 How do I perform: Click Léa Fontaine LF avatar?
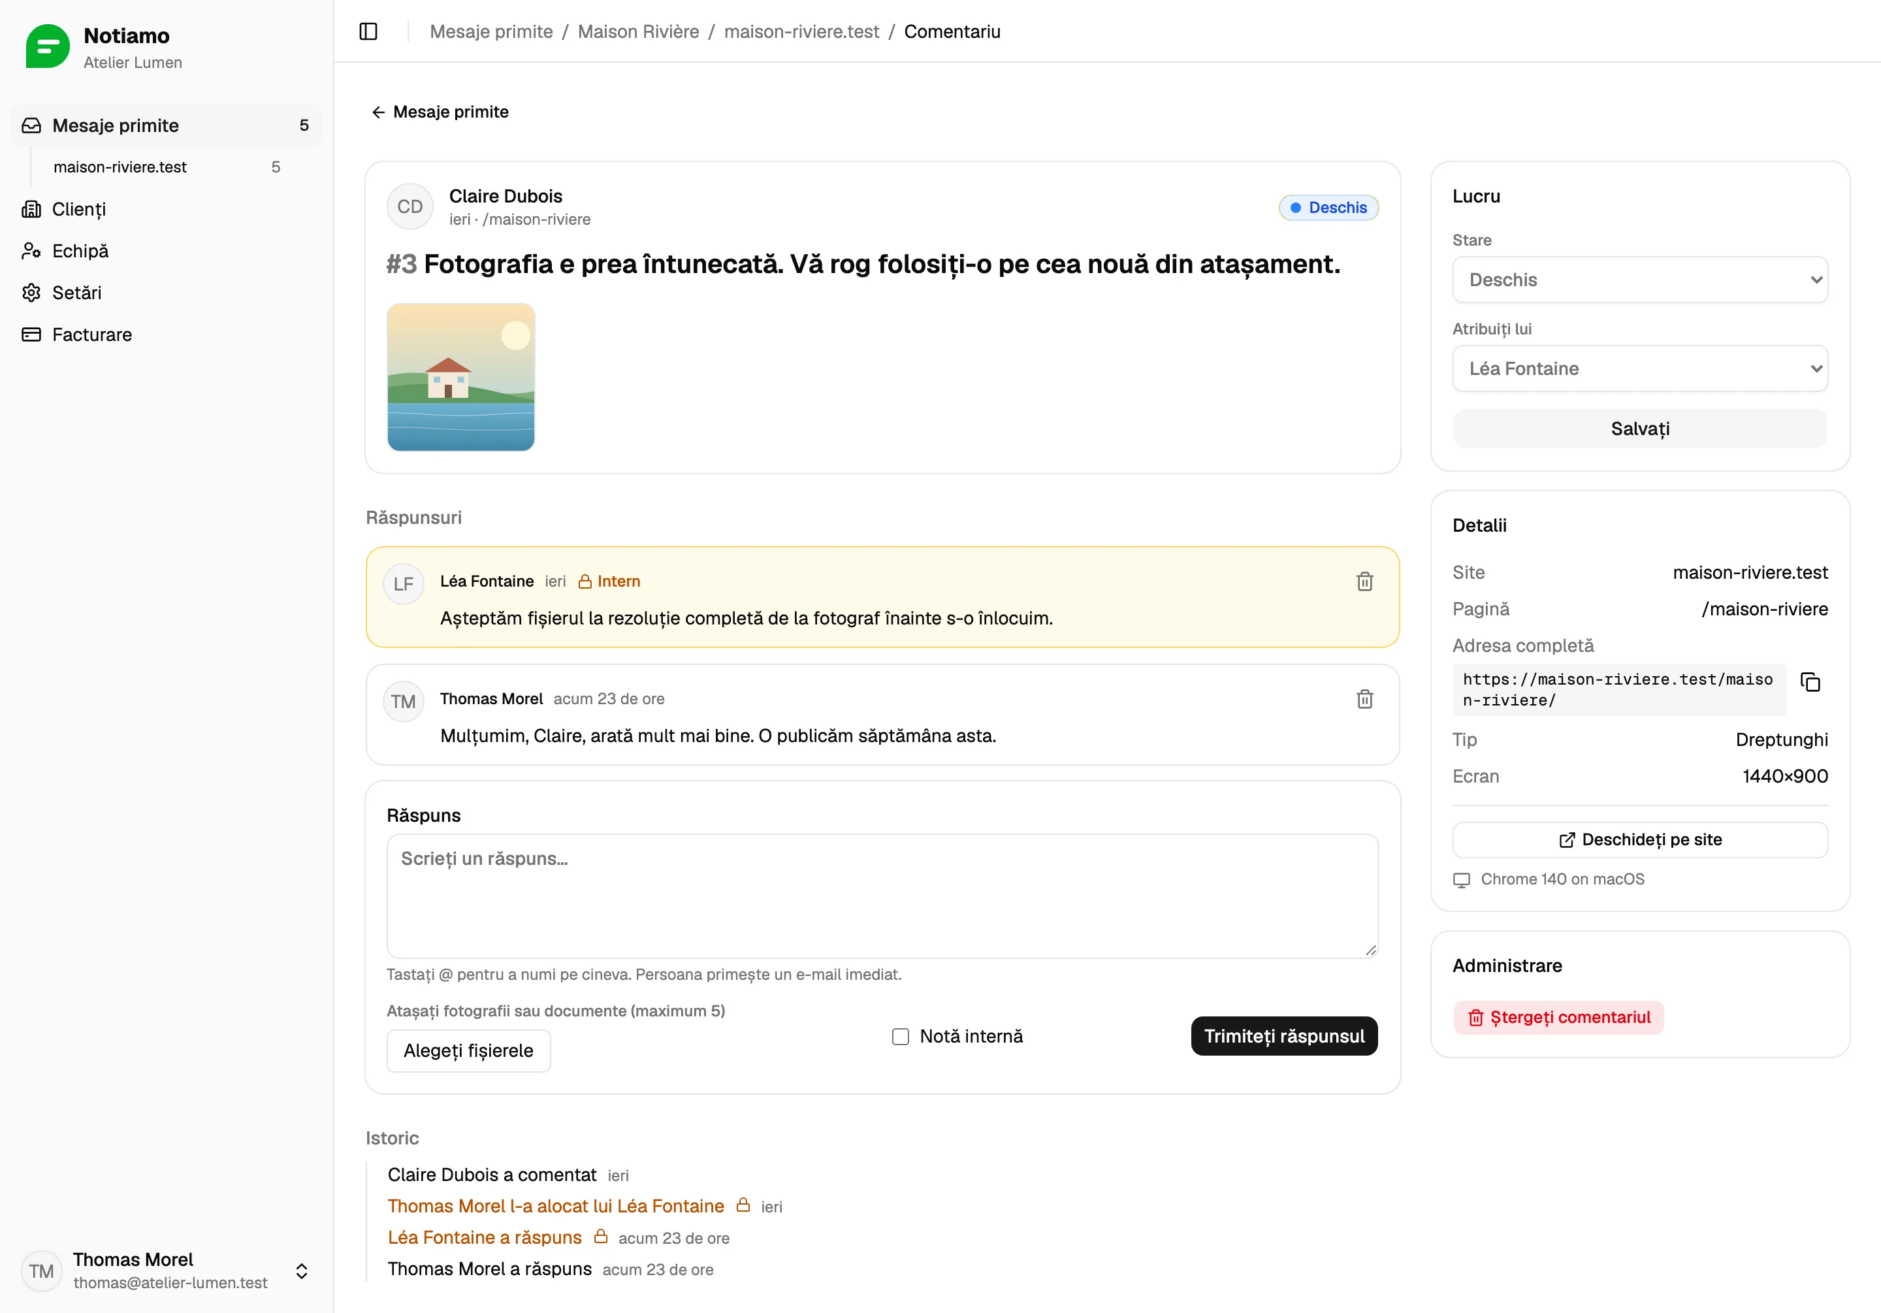coord(403,585)
